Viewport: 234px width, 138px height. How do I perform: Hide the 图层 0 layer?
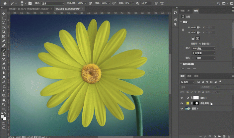point(182,109)
